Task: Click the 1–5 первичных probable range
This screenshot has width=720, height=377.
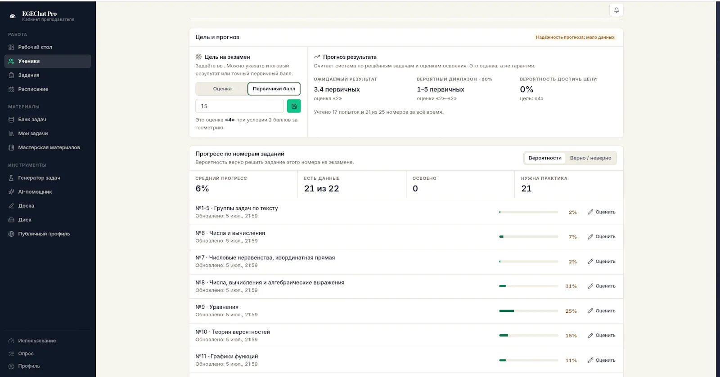Action: [x=441, y=89]
